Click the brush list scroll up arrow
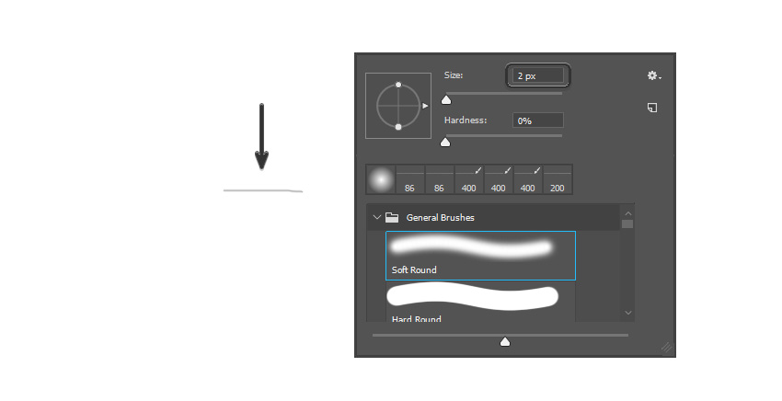 coord(627,213)
